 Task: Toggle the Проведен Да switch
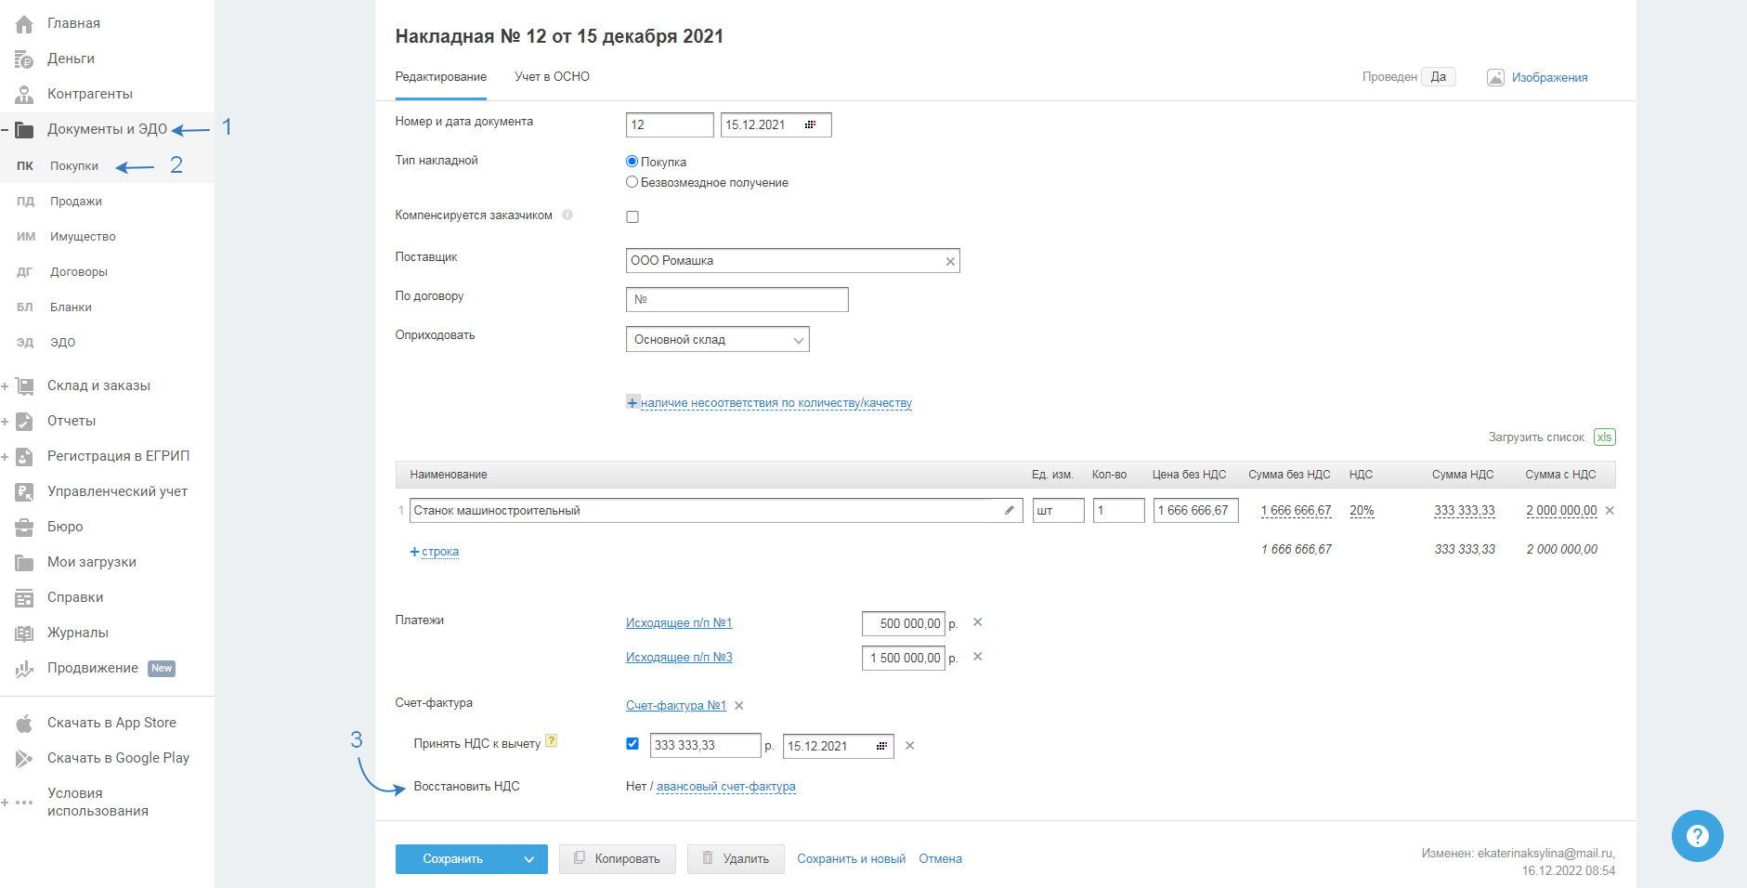(1438, 77)
